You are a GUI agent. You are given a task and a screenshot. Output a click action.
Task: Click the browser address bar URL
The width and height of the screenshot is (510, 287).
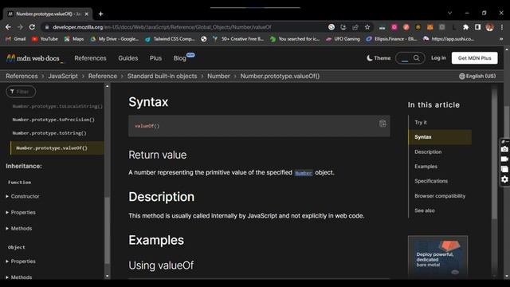[x=162, y=27]
